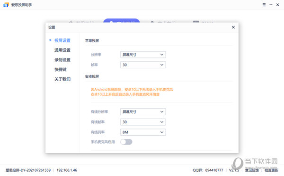Click the QQ群: 894418777 text
This screenshot has height=176, width=284.
[x=208, y=170]
